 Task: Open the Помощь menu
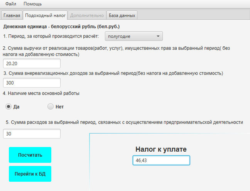[x=33, y=4]
